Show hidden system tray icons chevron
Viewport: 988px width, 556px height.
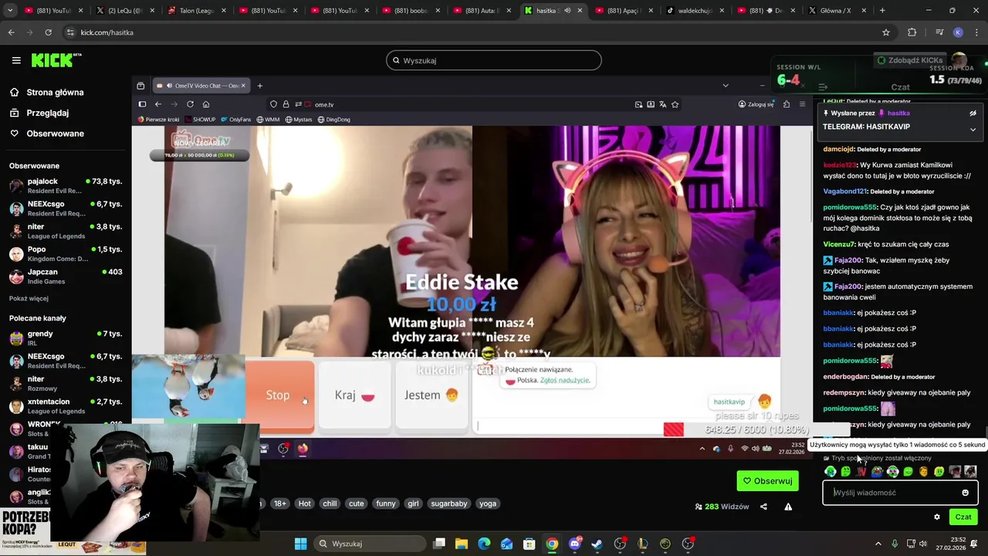[x=878, y=544]
